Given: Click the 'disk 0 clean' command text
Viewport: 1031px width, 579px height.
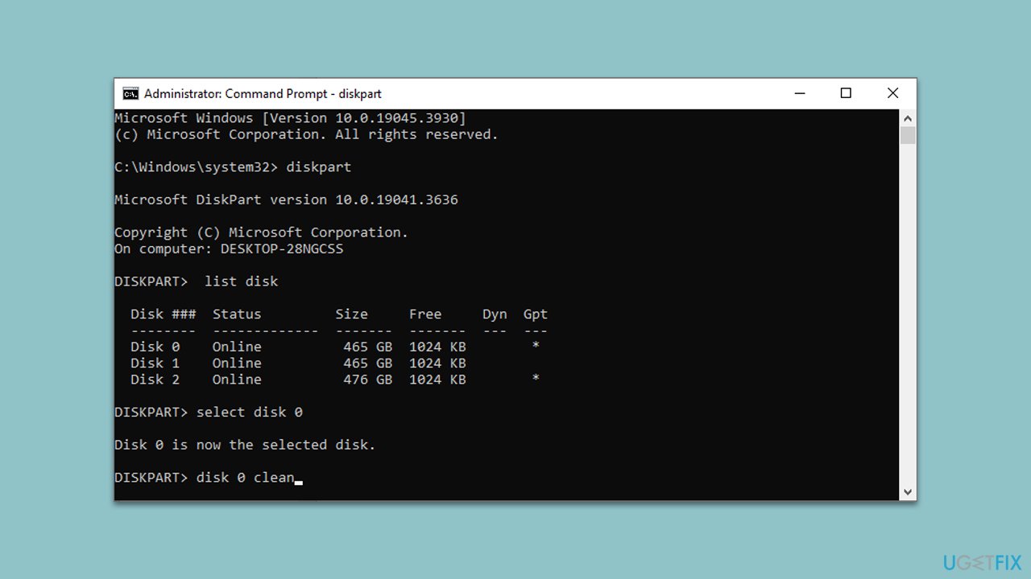Looking at the screenshot, I should click(x=246, y=477).
